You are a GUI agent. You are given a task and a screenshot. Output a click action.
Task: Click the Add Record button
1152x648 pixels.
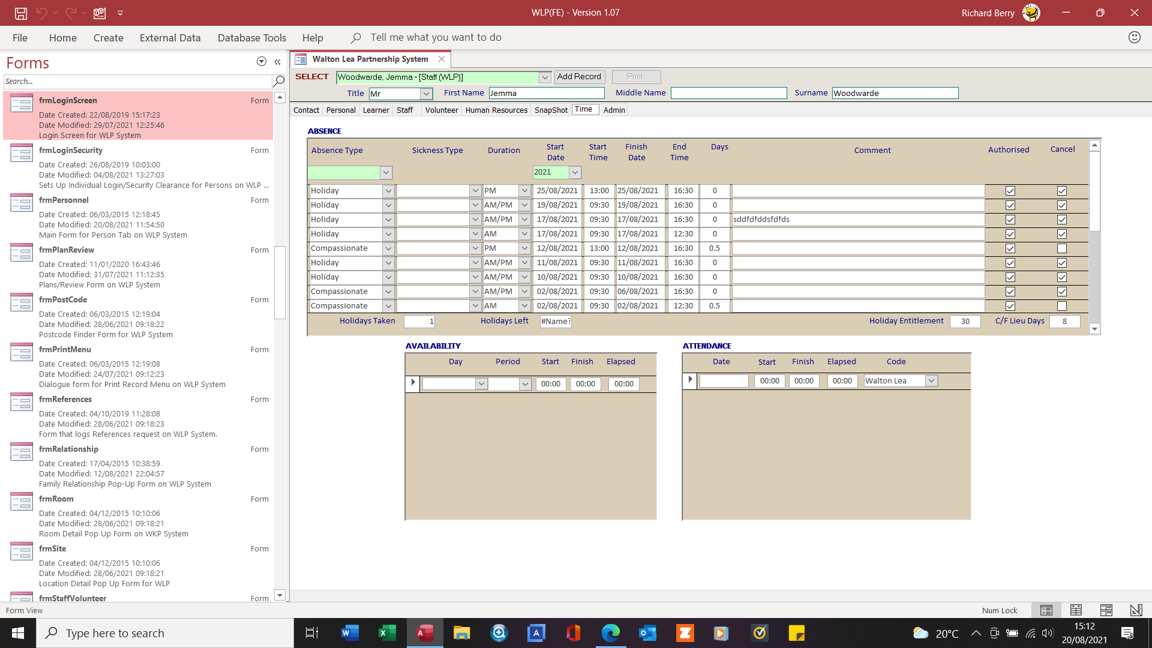579,77
